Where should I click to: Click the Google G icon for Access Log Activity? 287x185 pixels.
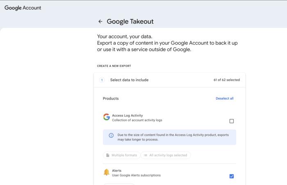tap(106, 117)
